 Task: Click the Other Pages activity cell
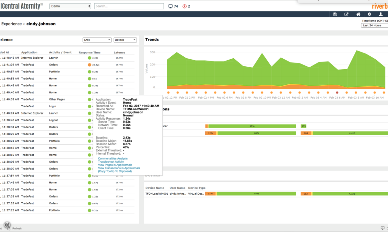tap(57, 100)
